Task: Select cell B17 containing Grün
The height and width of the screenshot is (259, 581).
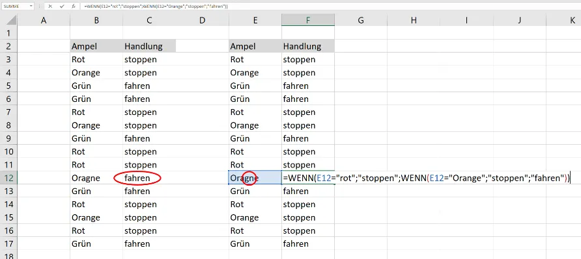Action: coord(96,244)
